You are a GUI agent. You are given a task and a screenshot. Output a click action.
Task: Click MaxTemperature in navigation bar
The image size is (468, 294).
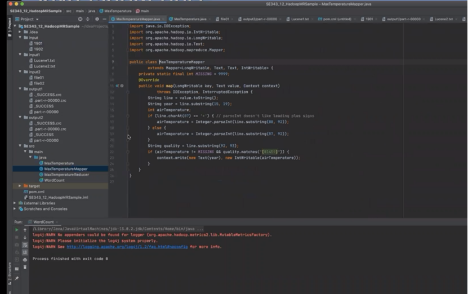[115, 11]
